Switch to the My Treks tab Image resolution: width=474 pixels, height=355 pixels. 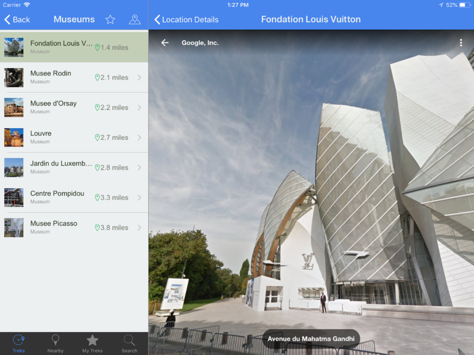[92, 344]
